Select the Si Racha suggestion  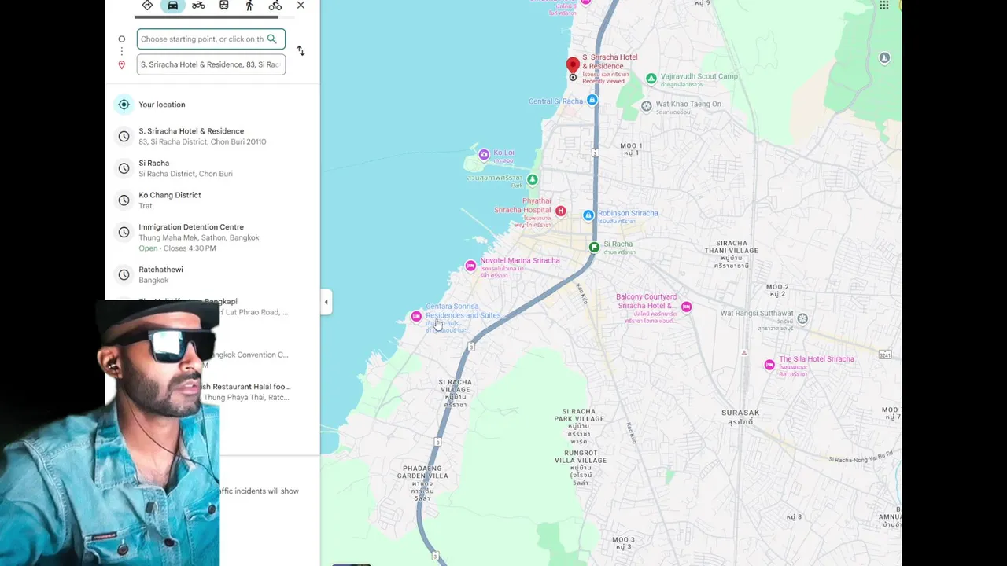pyautogui.click(x=212, y=168)
